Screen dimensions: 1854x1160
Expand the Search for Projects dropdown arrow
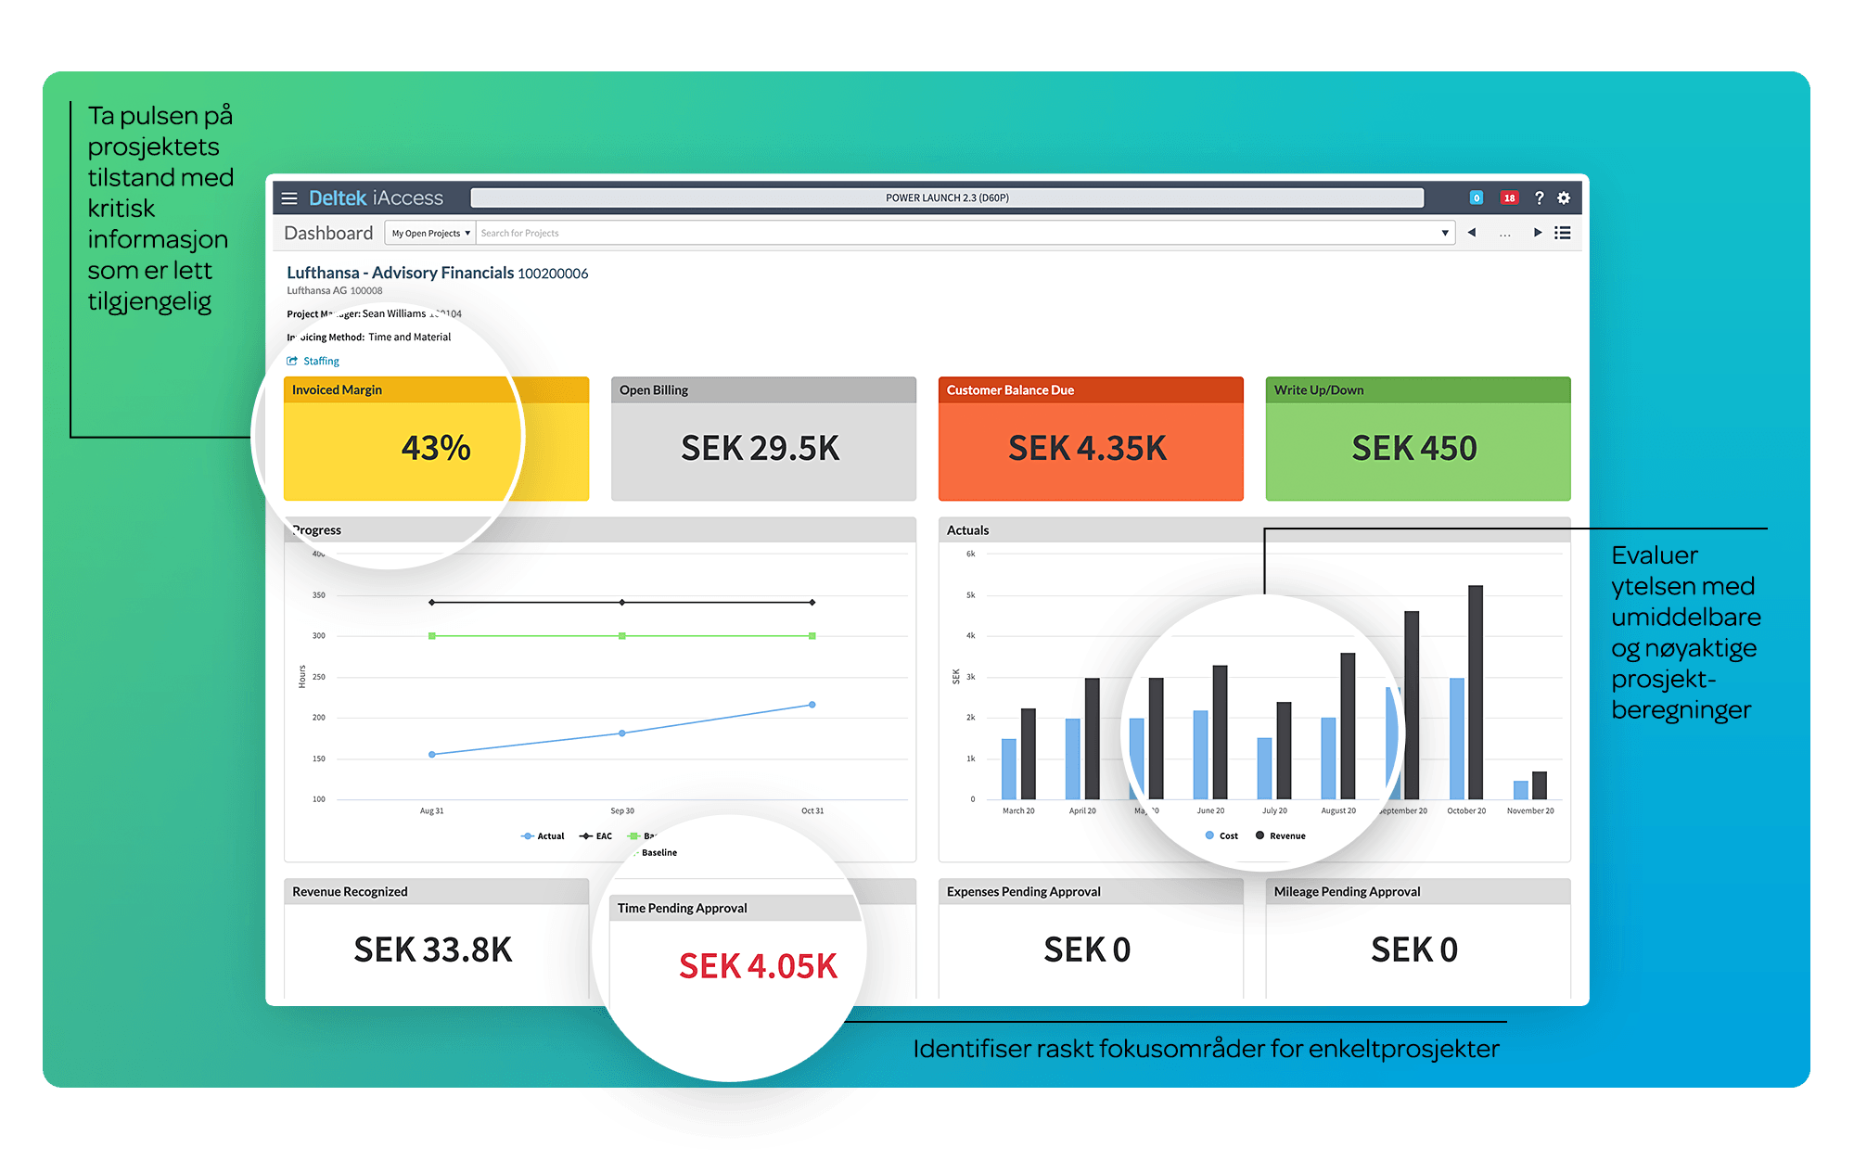click(1444, 233)
